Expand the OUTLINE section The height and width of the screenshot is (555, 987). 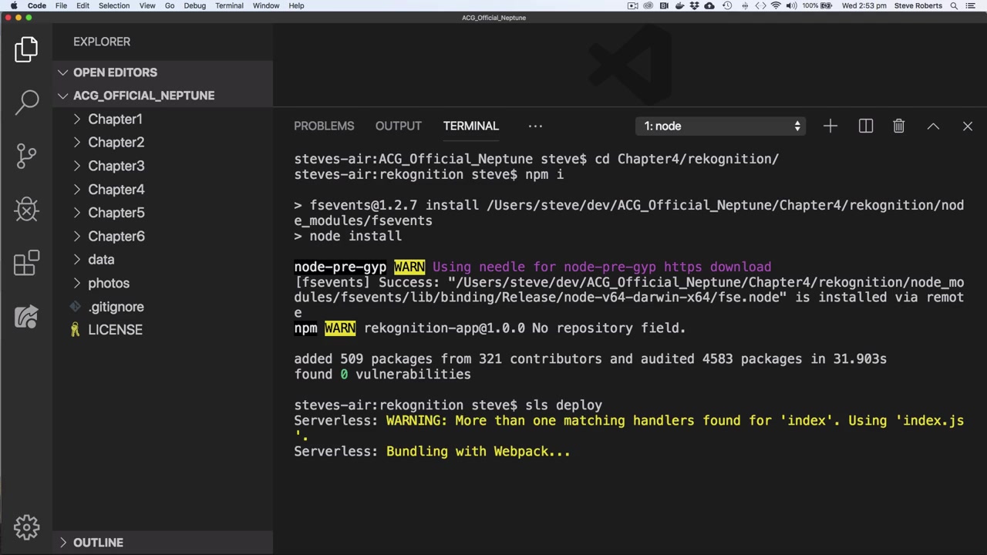click(x=163, y=543)
